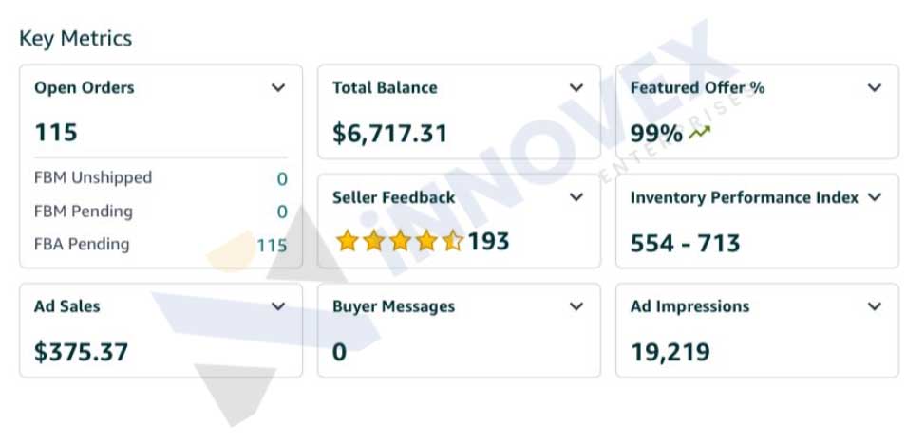
Task: Click the Open Orders total 115
Action: [56, 133]
